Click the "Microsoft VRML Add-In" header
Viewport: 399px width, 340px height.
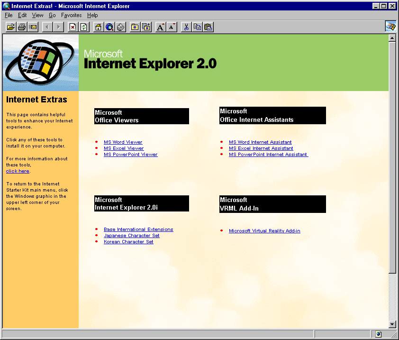[x=272, y=204]
